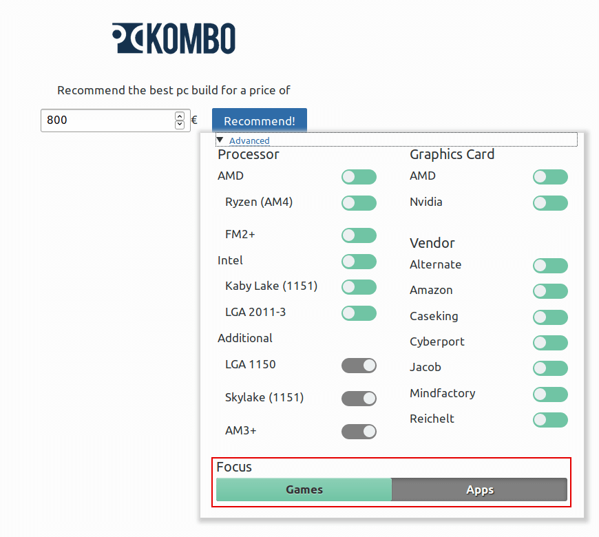Select the Games focus tab
The width and height of the screenshot is (599, 537).
coord(304,489)
